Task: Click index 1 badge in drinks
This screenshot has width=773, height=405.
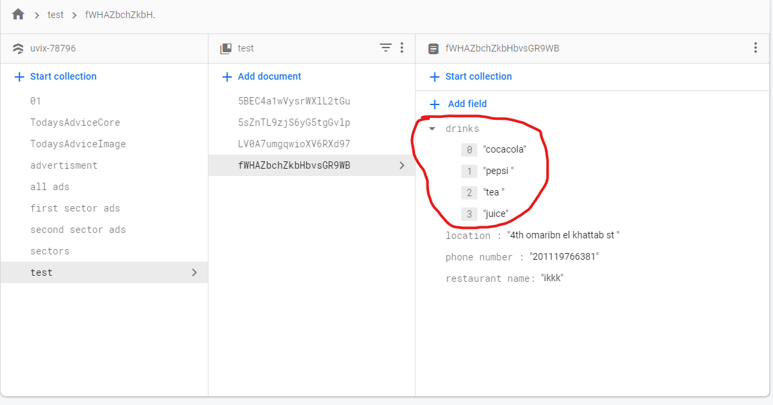Action: click(469, 171)
